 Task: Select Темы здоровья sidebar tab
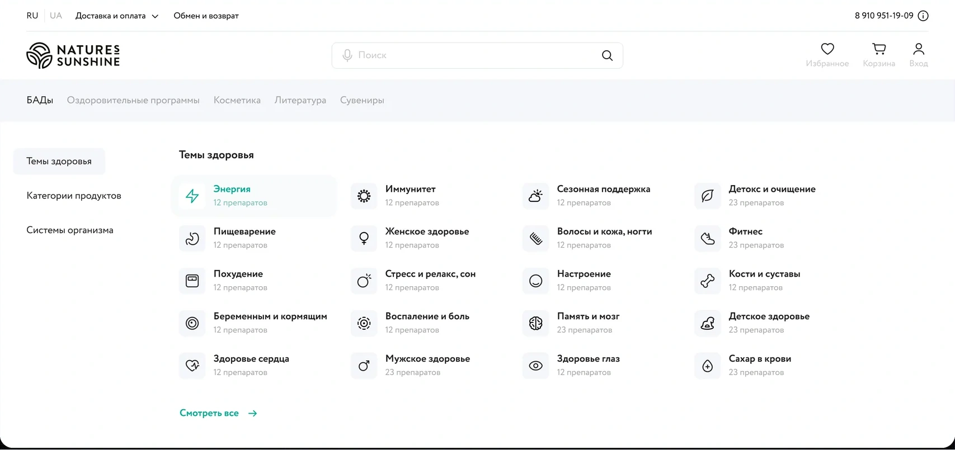pyautogui.click(x=59, y=162)
